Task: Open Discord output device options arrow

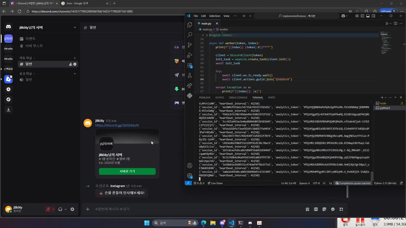Action: 66,209
